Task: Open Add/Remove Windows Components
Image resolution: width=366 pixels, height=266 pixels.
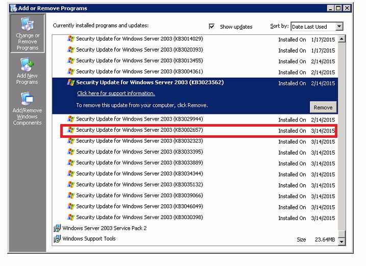Action: pos(28,109)
